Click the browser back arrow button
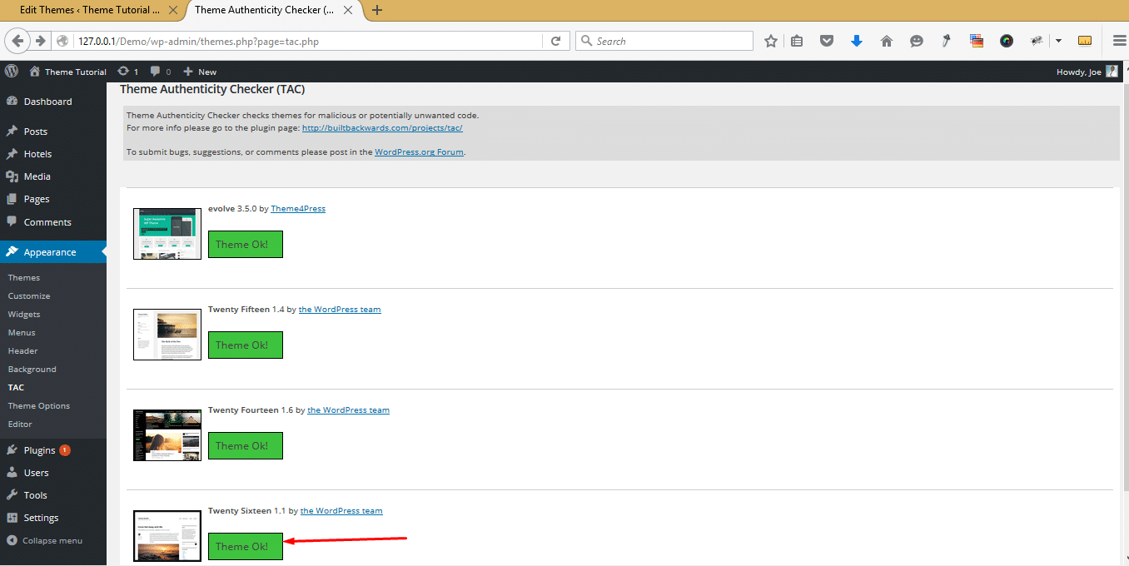The image size is (1129, 566). coord(18,41)
